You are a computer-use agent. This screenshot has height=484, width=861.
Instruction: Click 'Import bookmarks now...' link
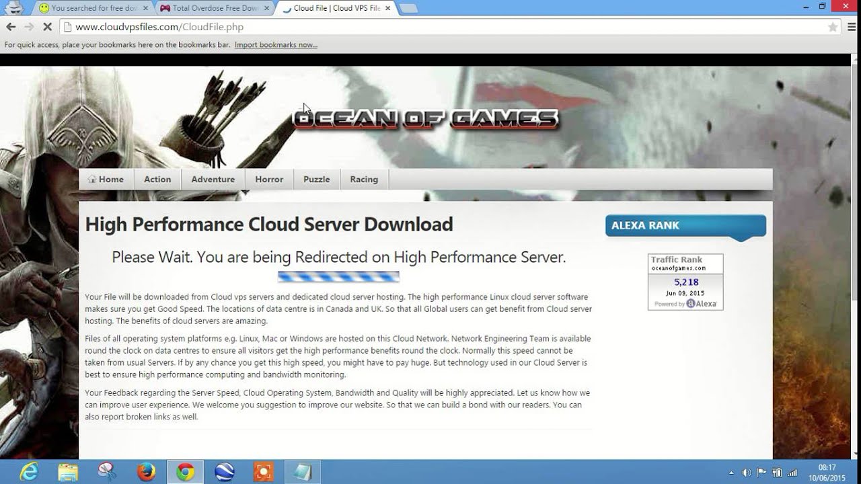click(276, 45)
